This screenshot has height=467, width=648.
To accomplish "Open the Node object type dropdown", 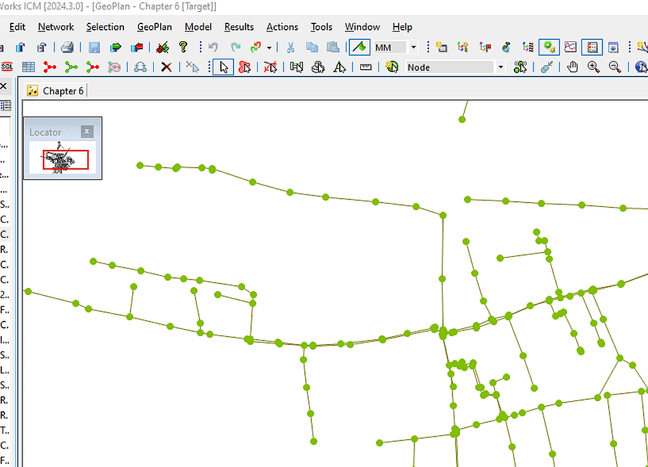I will [x=501, y=67].
